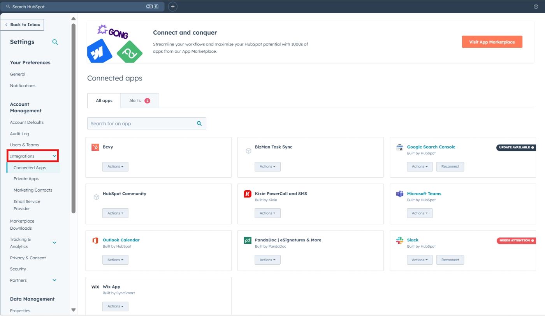Open the Actions dropdown for Slack
The height and width of the screenshot is (316, 545).
(x=420, y=260)
